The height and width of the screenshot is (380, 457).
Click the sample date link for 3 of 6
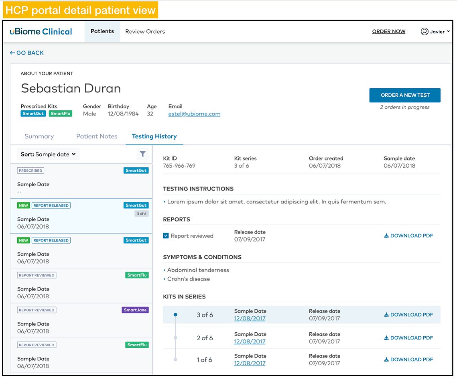[250, 319]
